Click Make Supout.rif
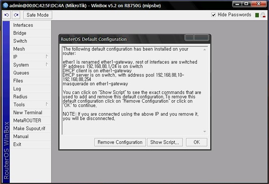This screenshot has width=269, height=184. (31, 128)
